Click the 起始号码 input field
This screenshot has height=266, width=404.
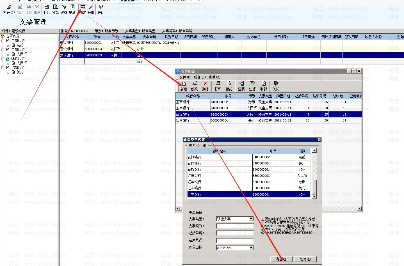click(235, 233)
